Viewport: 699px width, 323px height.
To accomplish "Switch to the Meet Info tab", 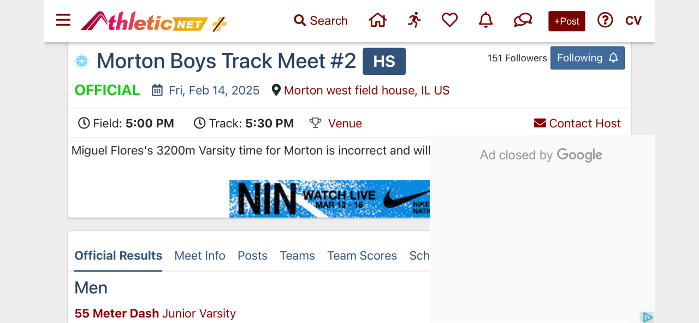I will pos(200,256).
